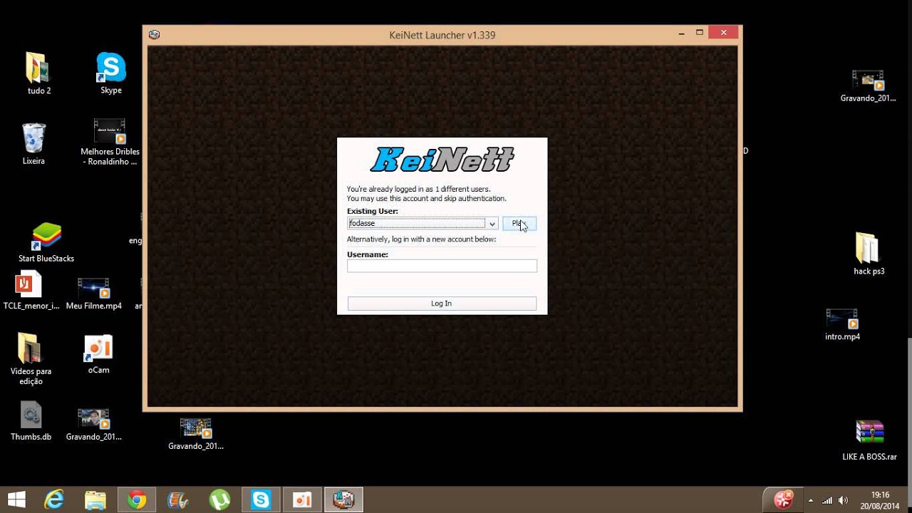This screenshot has height=513, width=912.
Task: Maximize the KeiNett Launcher window
Action: click(700, 33)
